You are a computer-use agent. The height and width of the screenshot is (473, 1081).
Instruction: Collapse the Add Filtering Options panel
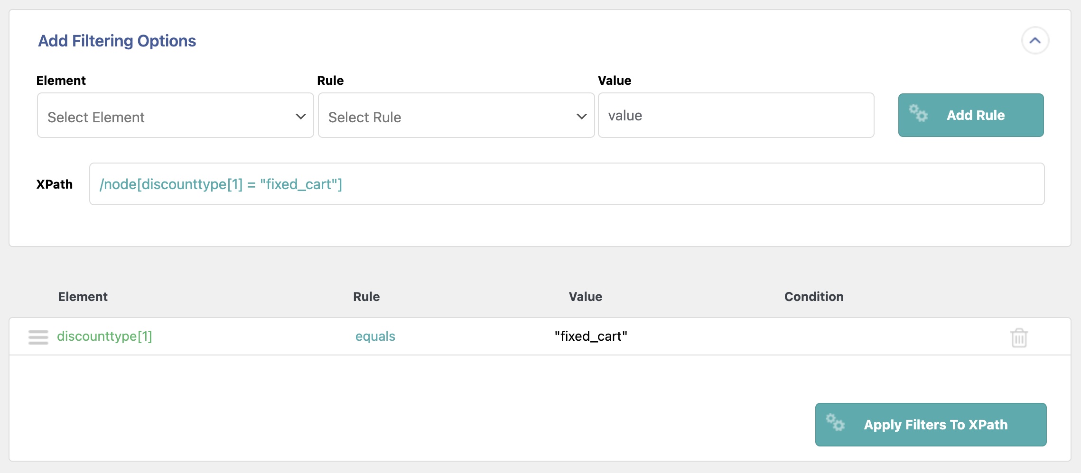click(x=1035, y=41)
